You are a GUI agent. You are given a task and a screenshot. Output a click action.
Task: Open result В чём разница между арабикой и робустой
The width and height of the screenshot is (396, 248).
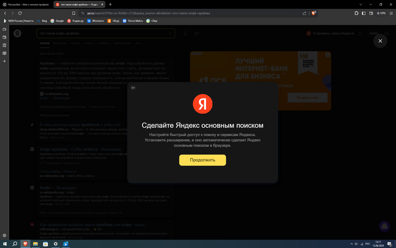tap(80, 125)
